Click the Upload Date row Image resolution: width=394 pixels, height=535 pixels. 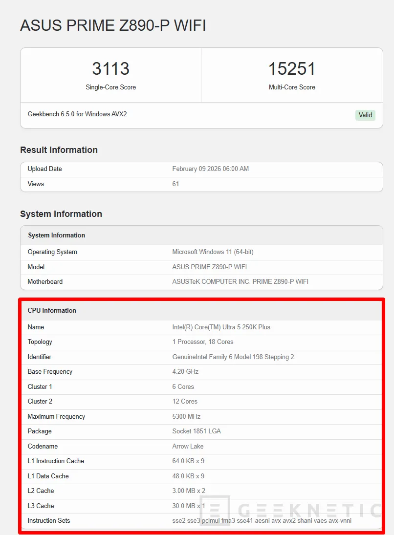(44, 169)
